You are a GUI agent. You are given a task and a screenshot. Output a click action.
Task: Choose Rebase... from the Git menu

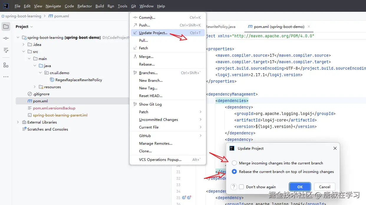coord(168,64)
